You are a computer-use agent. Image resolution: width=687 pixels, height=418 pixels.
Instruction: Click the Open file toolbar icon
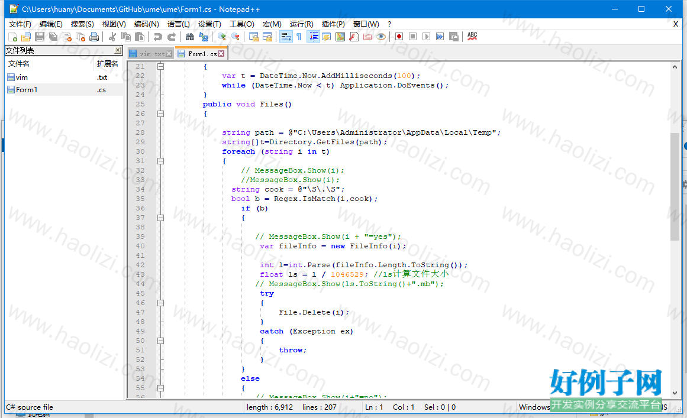coord(26,37)
